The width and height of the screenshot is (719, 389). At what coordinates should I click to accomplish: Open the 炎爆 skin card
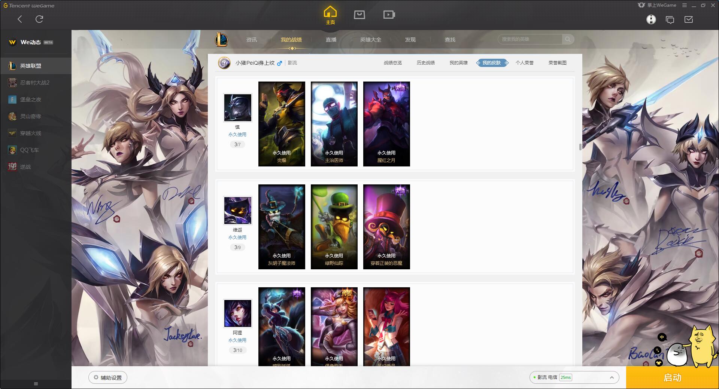pyautogui.click(x=282, y=124)
